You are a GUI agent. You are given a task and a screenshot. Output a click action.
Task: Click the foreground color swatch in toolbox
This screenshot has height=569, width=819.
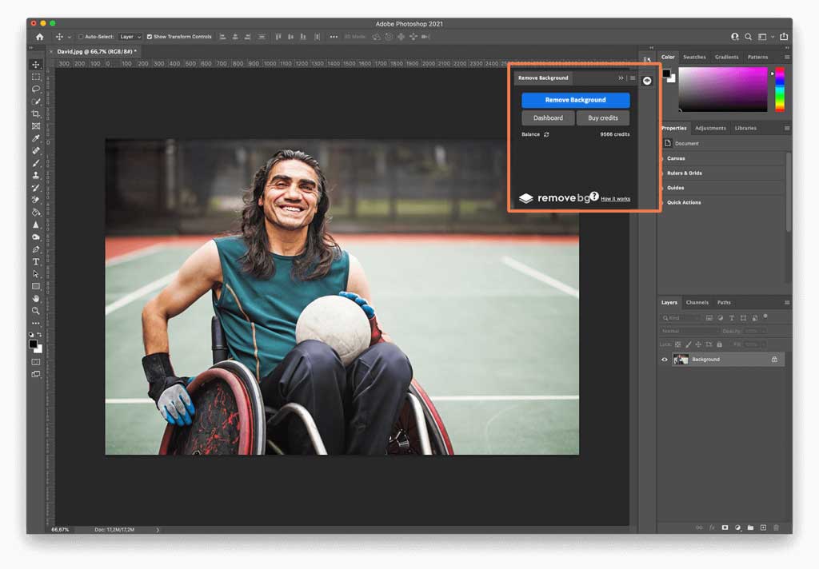(34, 344)
